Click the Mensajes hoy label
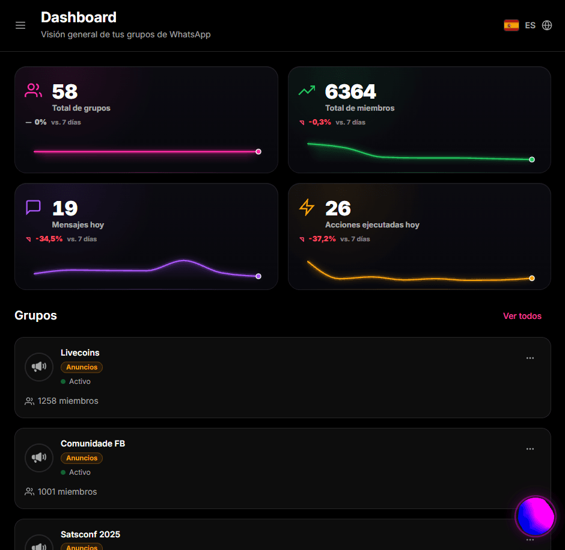 pos(78,224)
